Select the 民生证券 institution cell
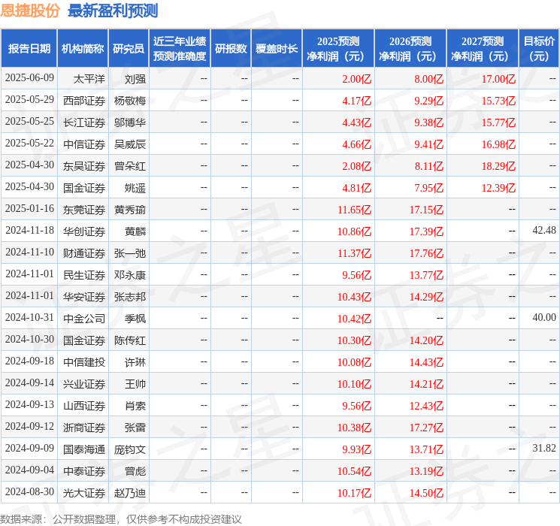This screenshot has height=526, width=560. (x=84, y=274)
